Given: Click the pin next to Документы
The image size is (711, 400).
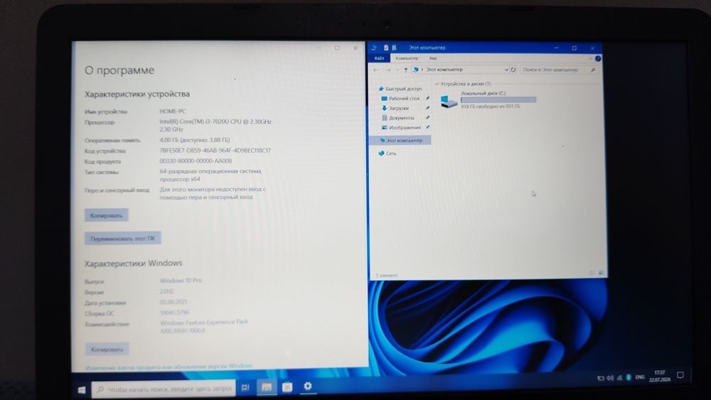Looking at the screenshot, I should [427, 118].
